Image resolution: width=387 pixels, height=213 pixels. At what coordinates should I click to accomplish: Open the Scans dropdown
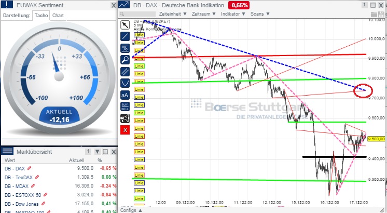click(x=260, y=14)
